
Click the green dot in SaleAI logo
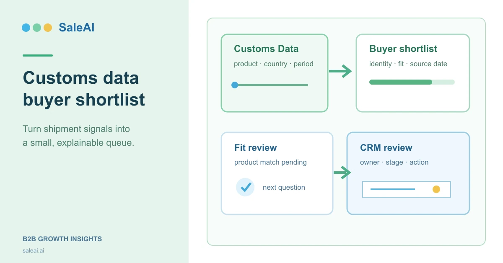37,28
